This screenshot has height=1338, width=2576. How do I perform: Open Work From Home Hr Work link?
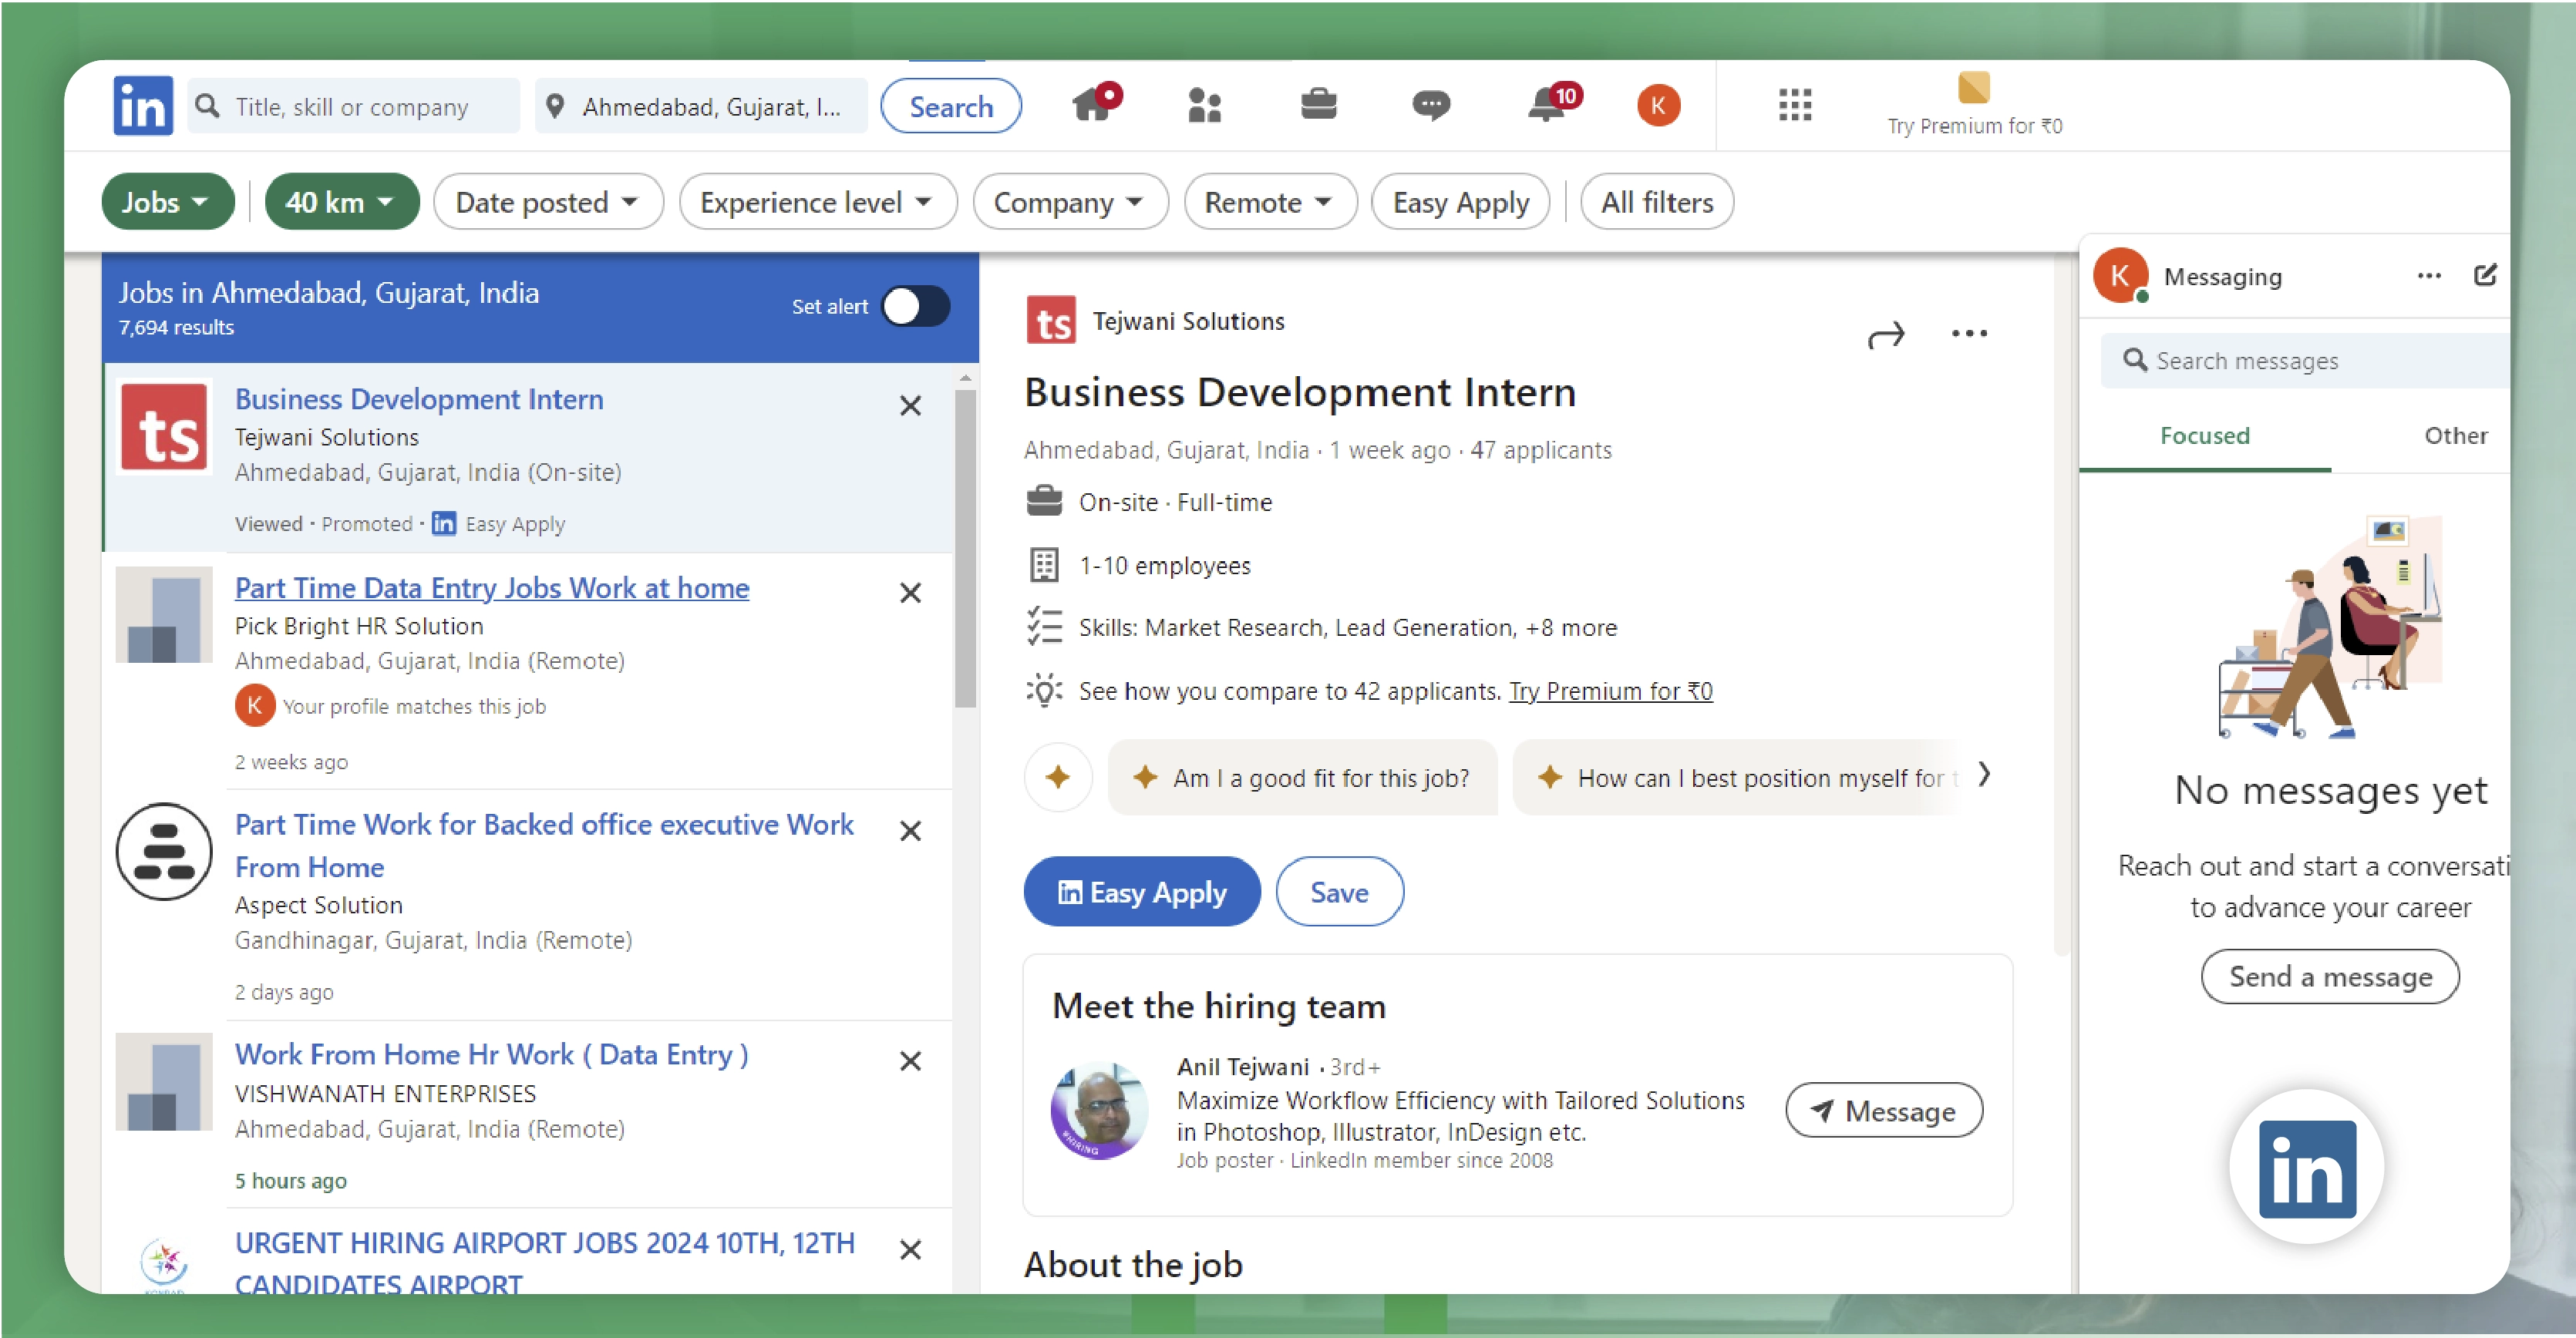click(x=491, y=1054)
